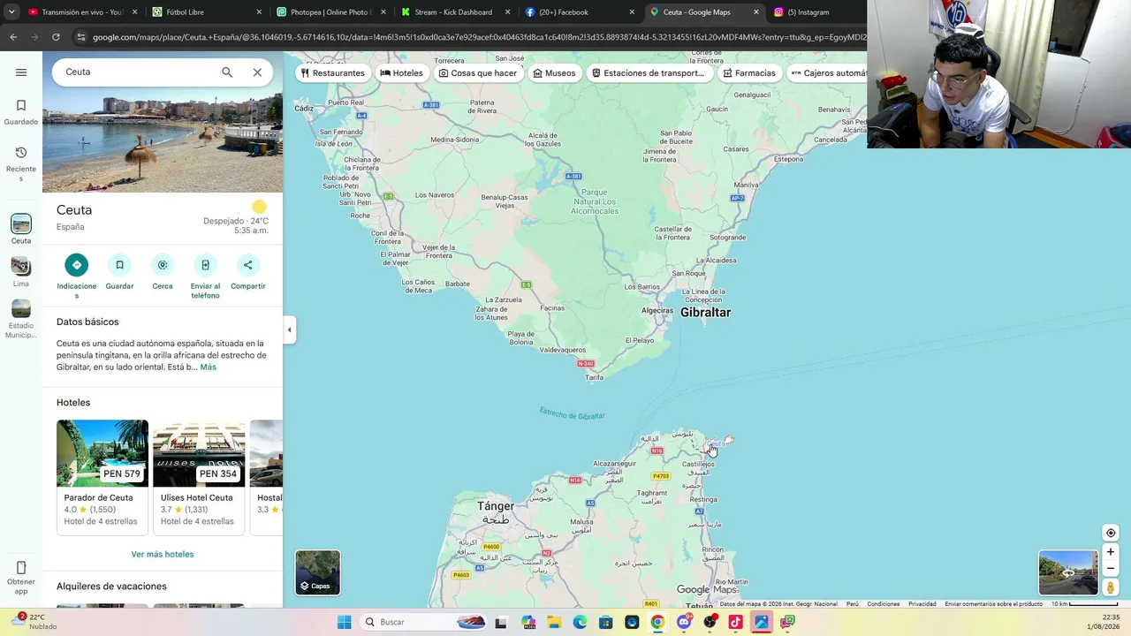
Task: Switch to the Facebook tab
Action: click(580, 12)
